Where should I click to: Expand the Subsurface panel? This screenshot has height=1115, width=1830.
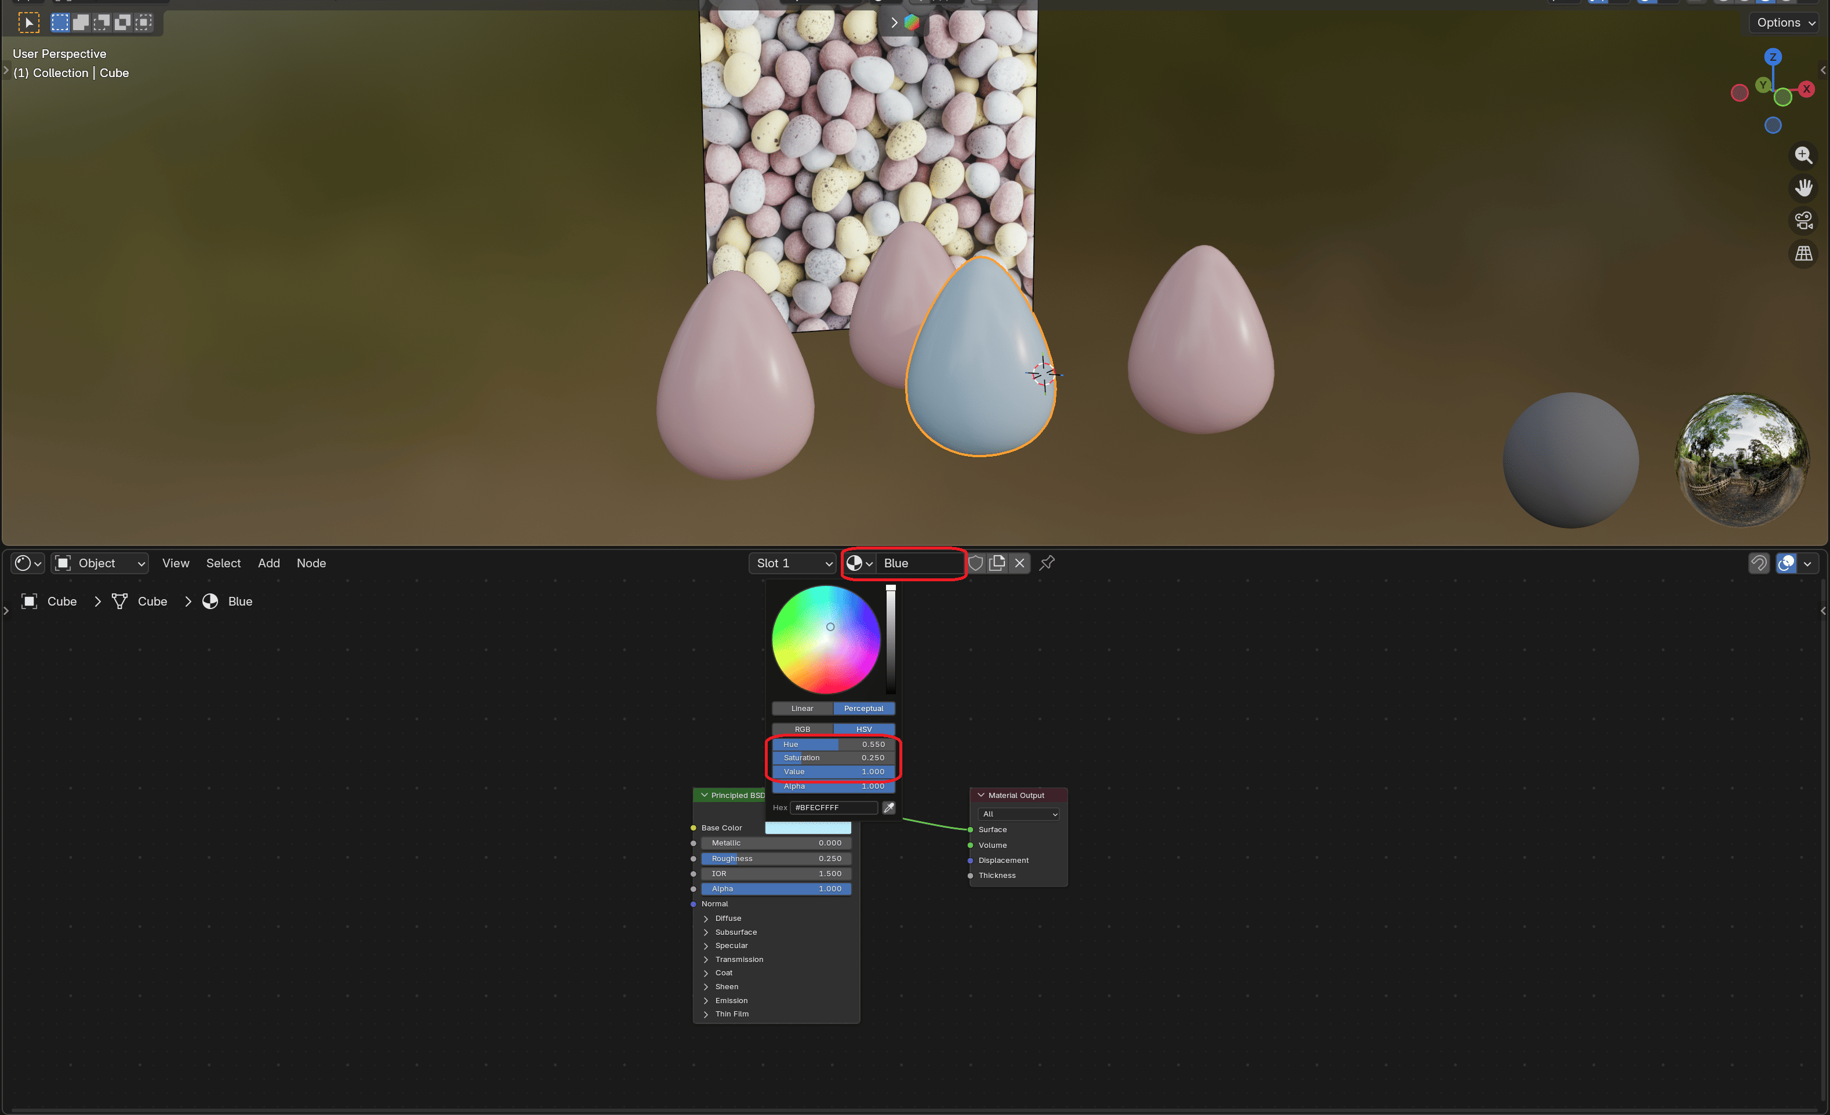[x=706, y=932]
